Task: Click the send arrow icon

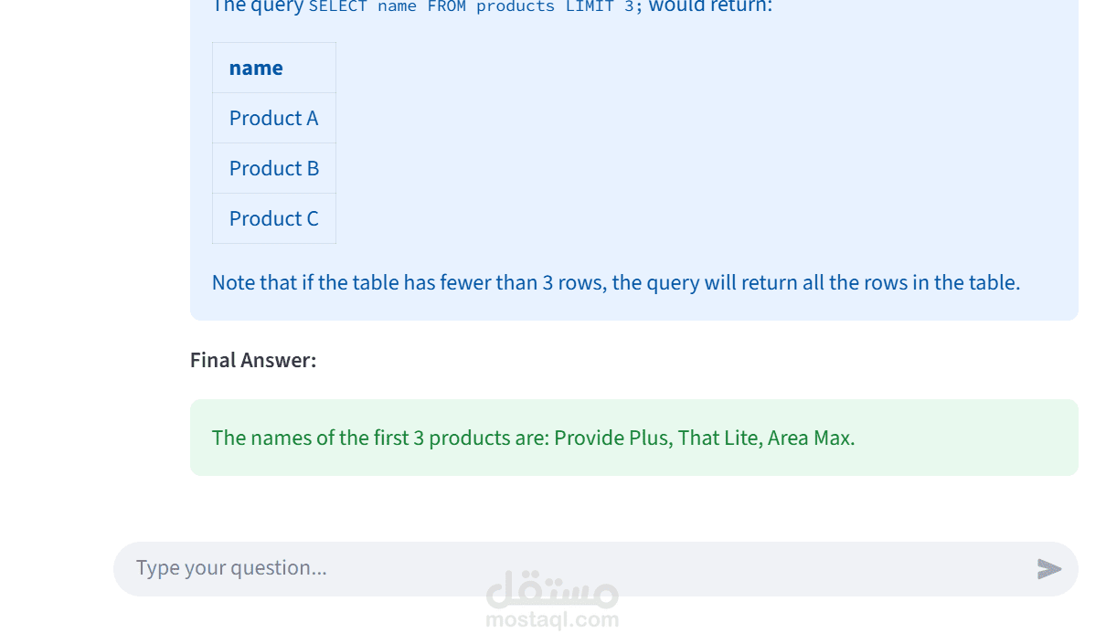Action: pos(1048,569)
